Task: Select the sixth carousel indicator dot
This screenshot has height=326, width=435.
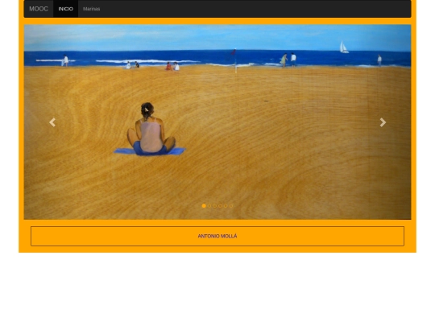Action: pos(231,206)
